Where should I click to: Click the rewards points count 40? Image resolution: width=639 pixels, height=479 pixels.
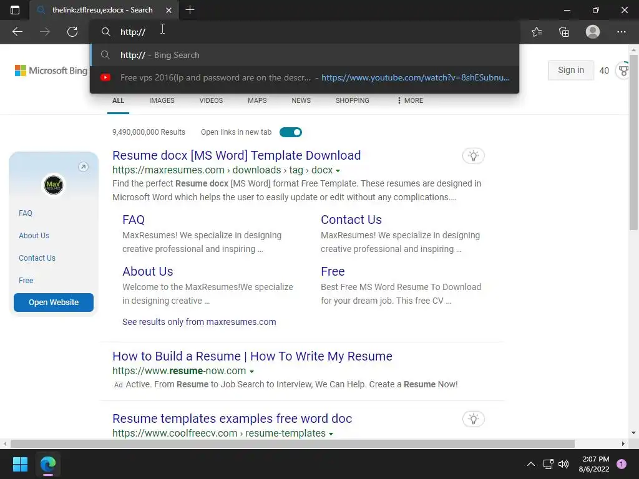click(604, 70)
